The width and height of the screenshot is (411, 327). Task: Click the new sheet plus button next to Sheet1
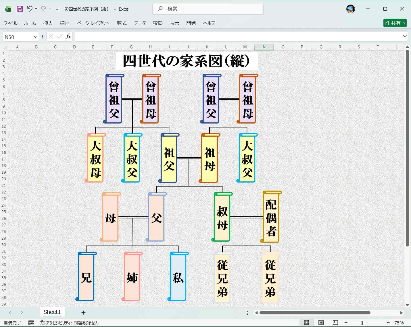click(83, 312)
